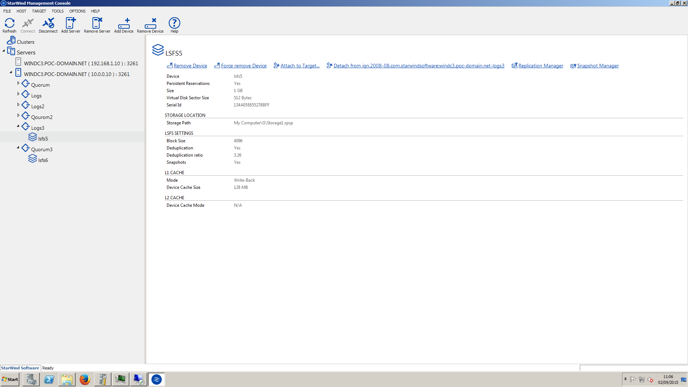This screenshot has width=688, height=387.
Task: Select the lsfs5 device
Action: [x=43, y=139]
